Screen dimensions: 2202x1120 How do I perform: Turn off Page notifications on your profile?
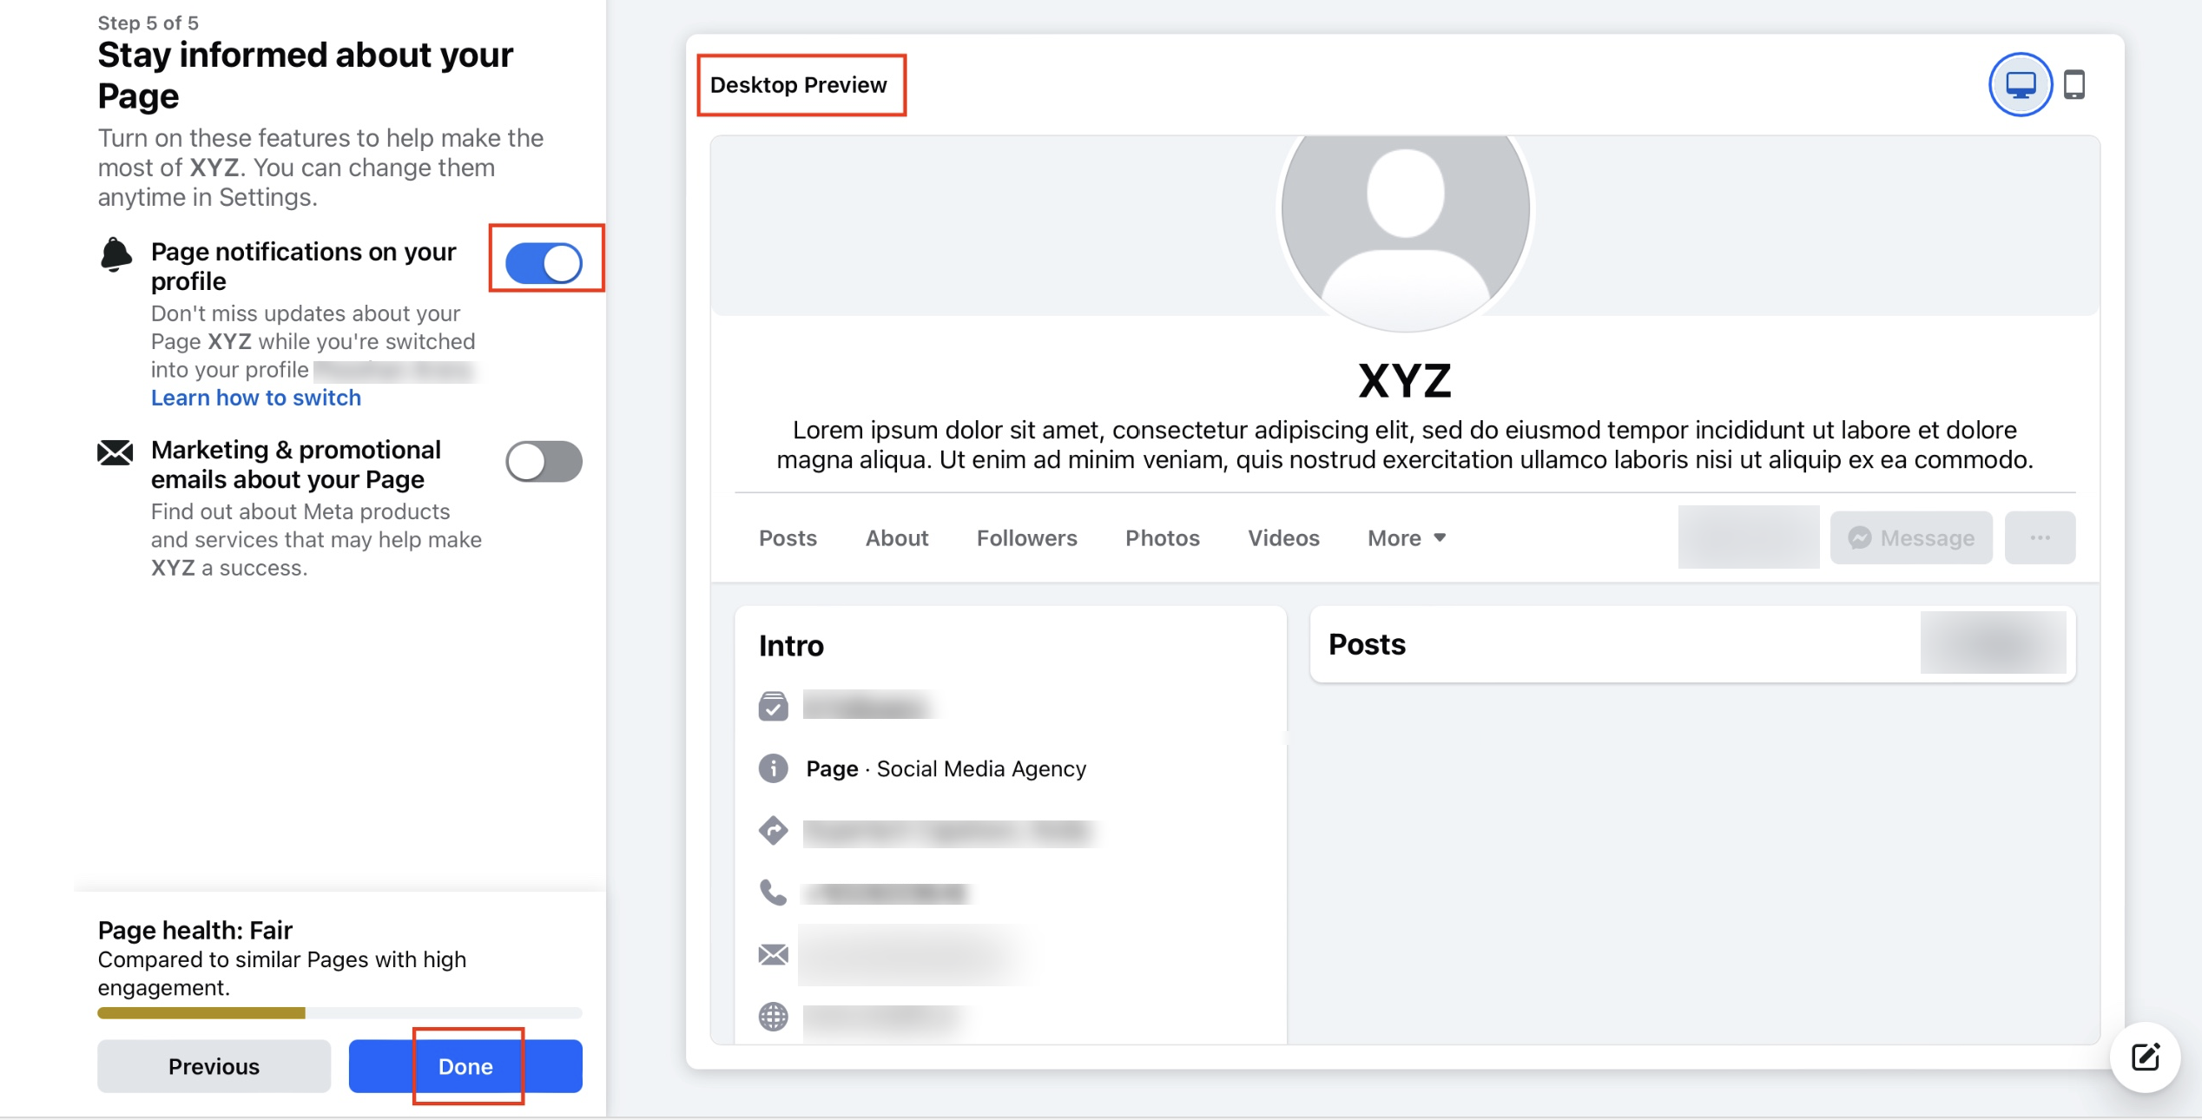(x=544, y=262)
